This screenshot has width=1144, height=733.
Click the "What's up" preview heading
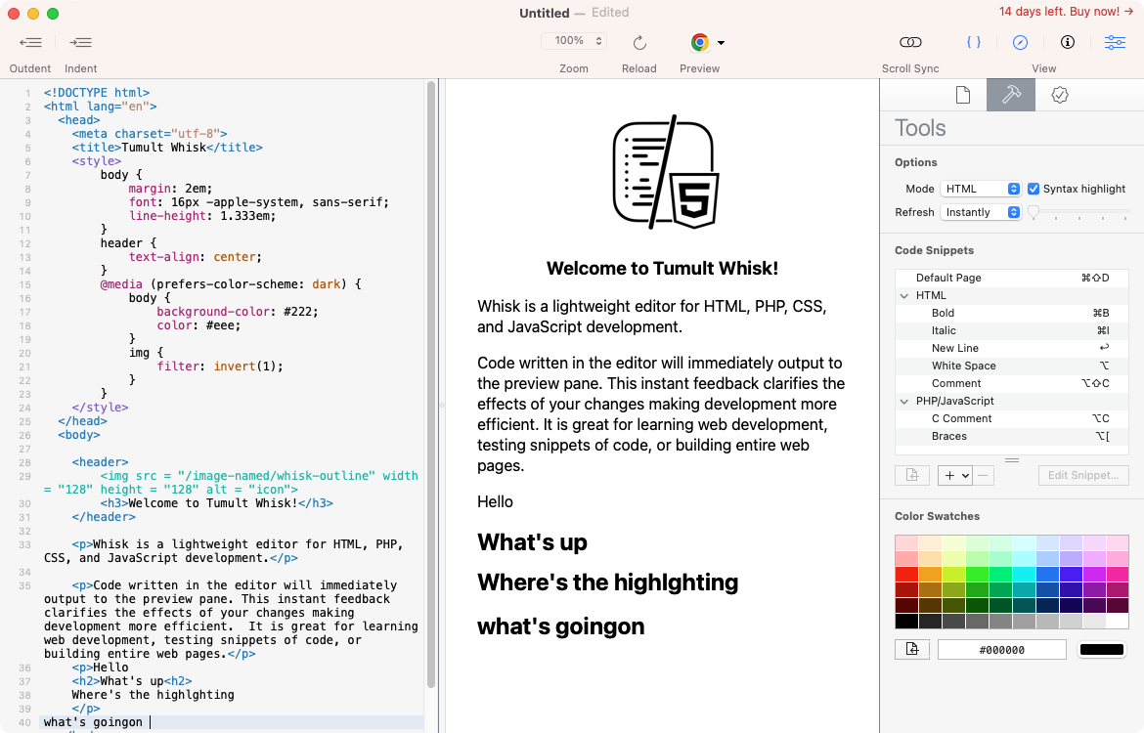click(533, 542)
